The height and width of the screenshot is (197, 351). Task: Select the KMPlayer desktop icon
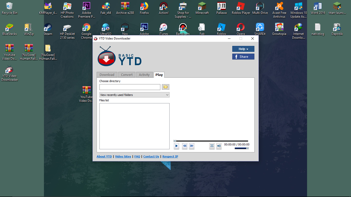48,8
